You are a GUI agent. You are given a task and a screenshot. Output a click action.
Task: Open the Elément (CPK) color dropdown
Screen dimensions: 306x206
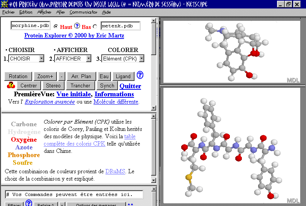tap(123, 59)
